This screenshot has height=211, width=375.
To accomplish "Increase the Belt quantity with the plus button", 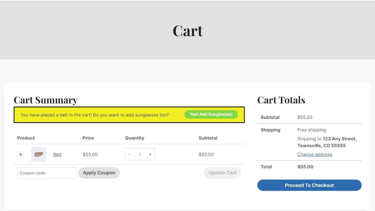I will tap(150, 154).
